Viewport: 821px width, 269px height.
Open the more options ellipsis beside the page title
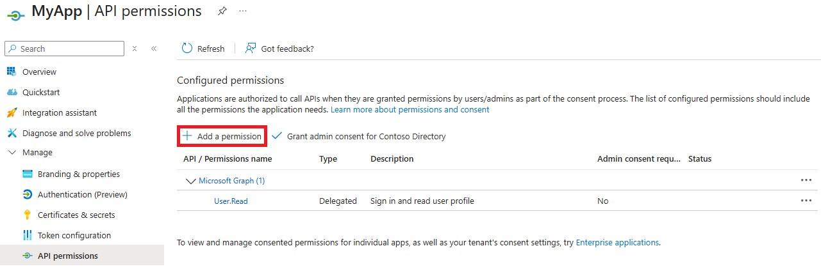point(243,11)
